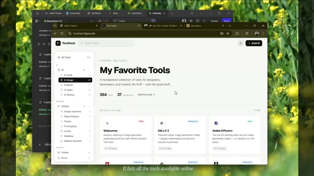Open the AI Code category
Viewport: 314px width, 176px height.
[75, 75]
